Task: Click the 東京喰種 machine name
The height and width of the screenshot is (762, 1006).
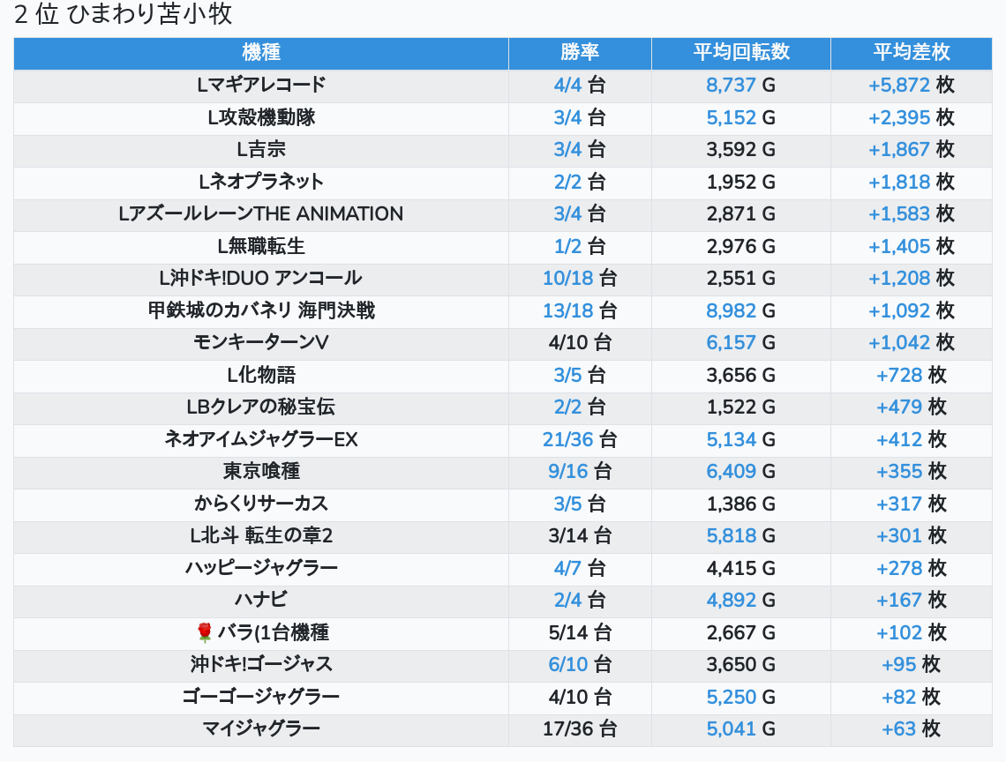Action: (260, 471)
